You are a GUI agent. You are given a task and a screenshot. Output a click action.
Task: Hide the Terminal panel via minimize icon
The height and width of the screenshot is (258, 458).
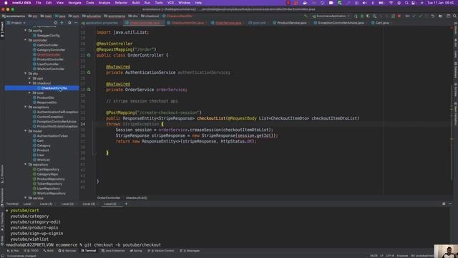pyautogui.click(x=450, y=204)
